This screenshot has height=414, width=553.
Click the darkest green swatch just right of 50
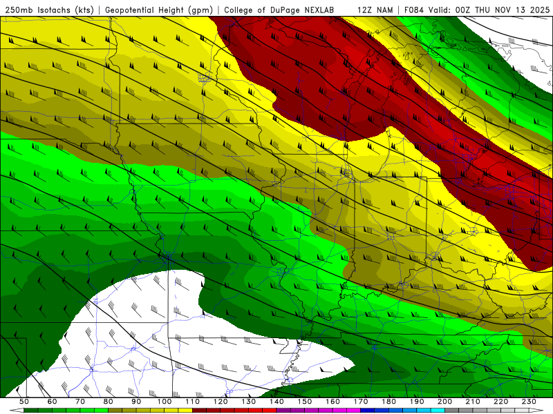pos(31,411)
